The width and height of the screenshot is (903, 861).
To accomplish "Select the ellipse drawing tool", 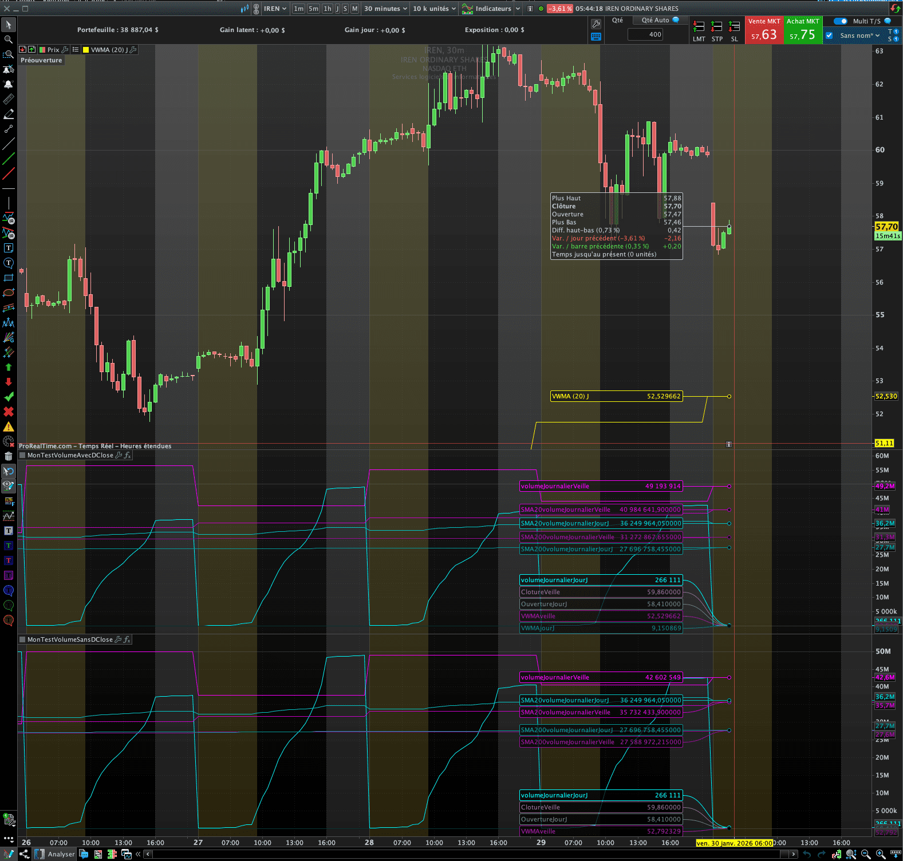I will (x=9, y=293).
